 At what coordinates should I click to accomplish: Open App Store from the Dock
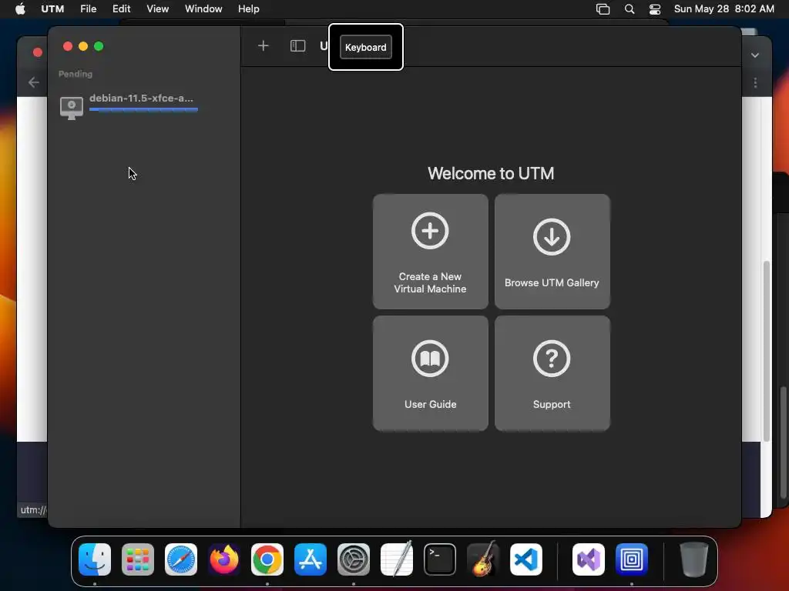tap(311, 559)
